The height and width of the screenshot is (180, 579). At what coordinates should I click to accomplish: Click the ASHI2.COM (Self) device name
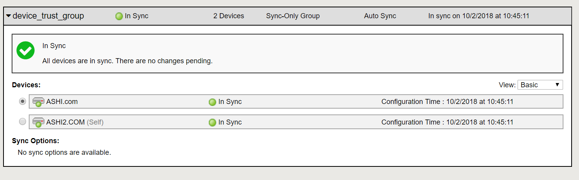pyautogui.click(x=75, y=122)
